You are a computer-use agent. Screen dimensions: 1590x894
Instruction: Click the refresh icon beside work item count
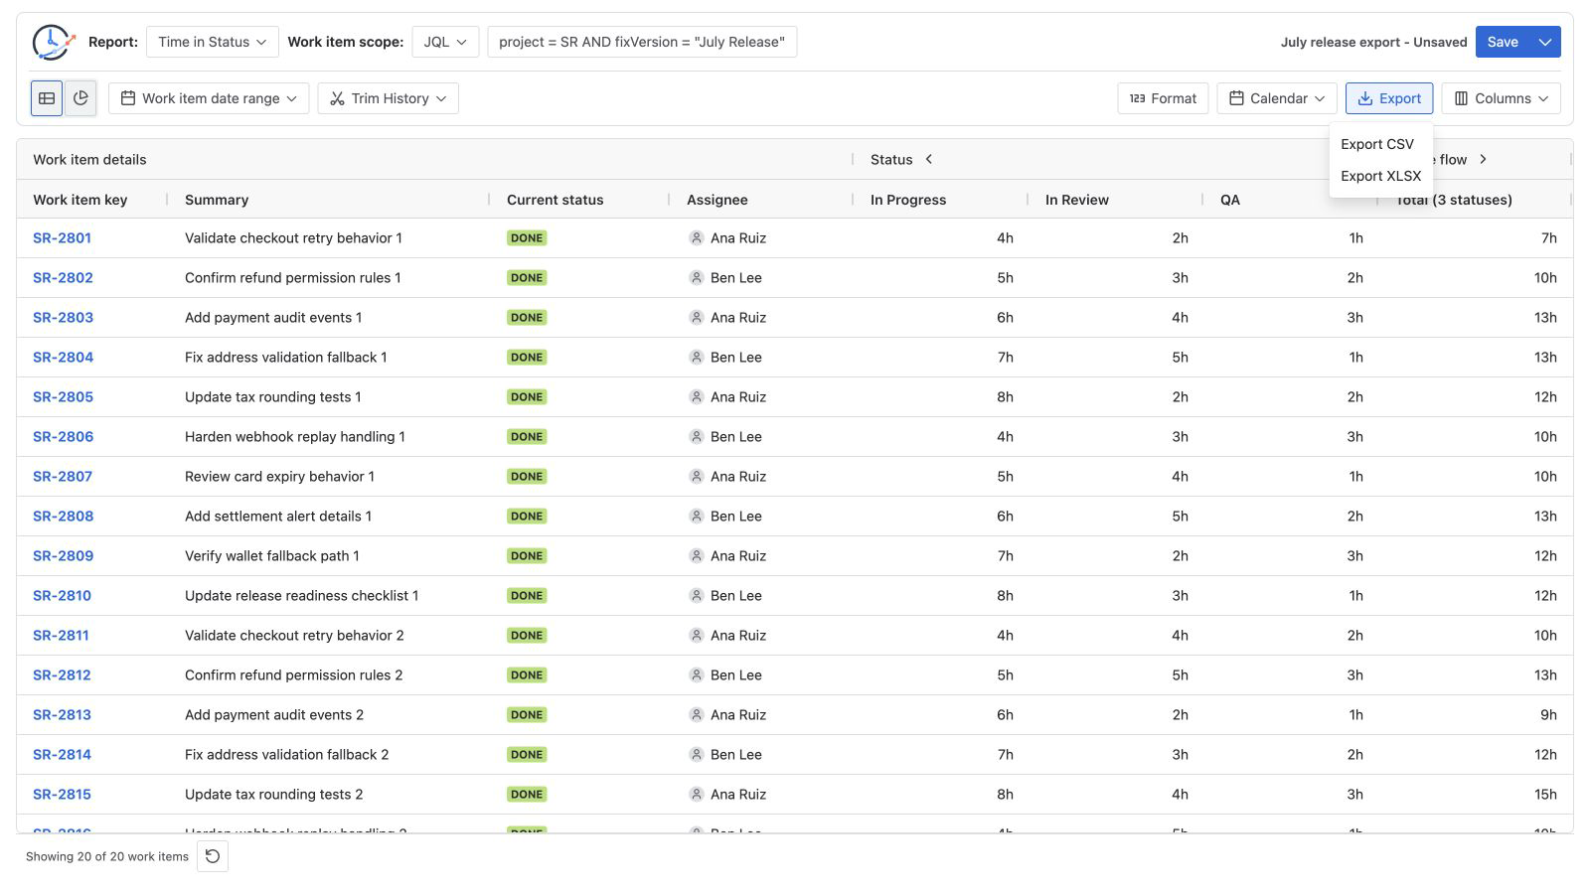pyautogui.click(x=213, y=856)
